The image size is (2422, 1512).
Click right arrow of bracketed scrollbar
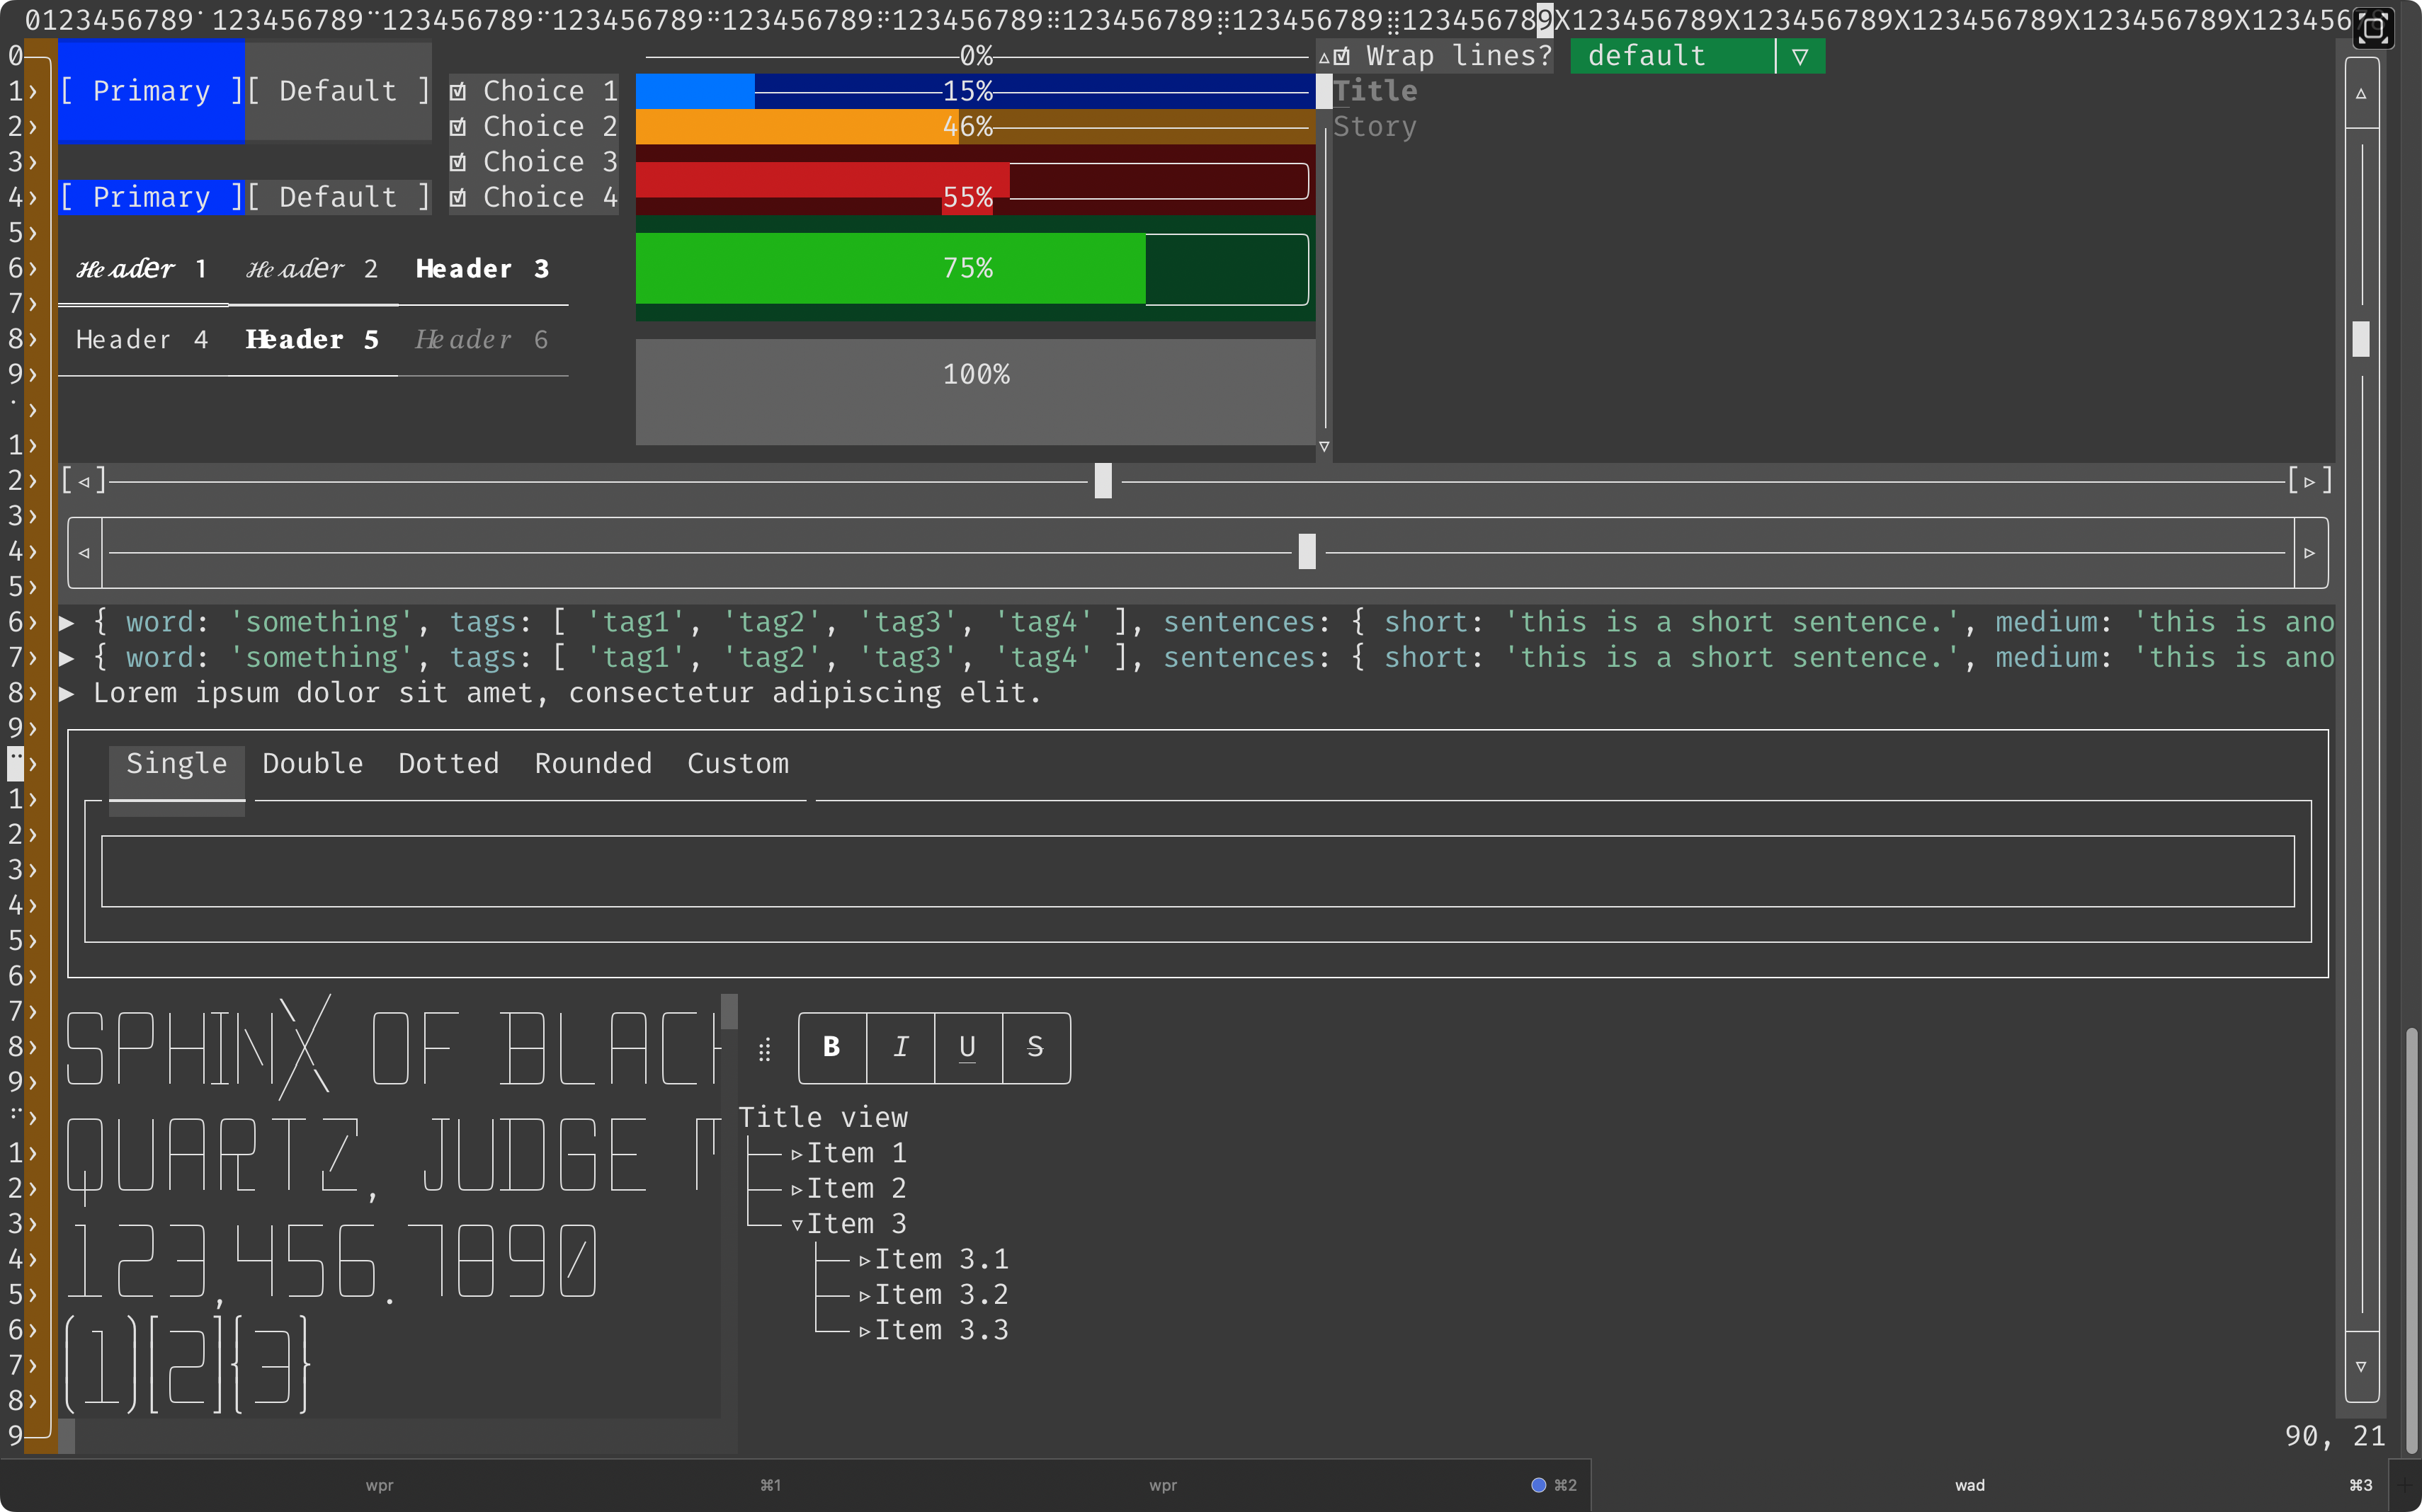click(2309, 481)
